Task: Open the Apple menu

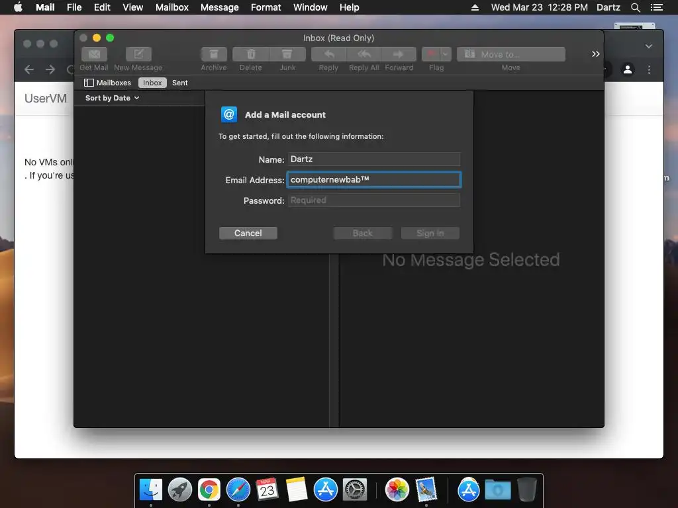Action: tap(18, 7)
